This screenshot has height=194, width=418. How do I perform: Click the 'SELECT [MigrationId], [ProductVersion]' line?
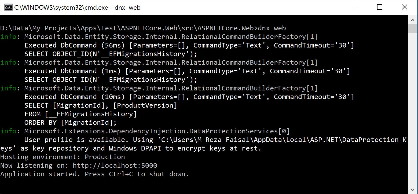coord(101,105)
